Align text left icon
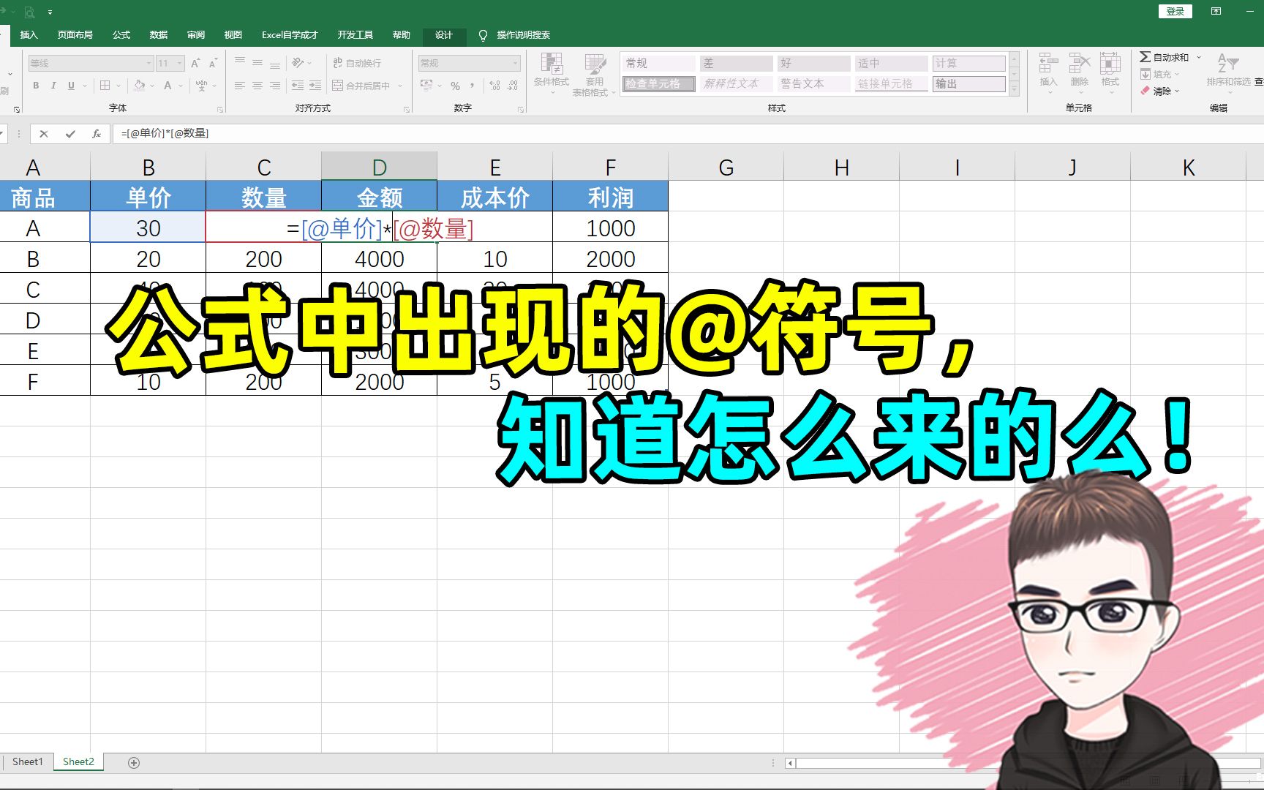This screenshot has height=790, width=1264. 240,86
